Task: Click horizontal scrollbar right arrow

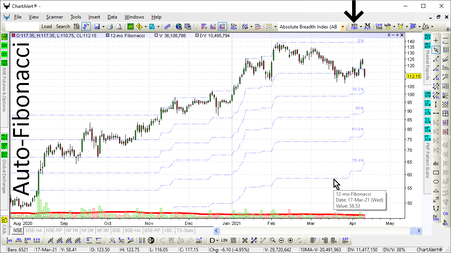Action: 419,230
